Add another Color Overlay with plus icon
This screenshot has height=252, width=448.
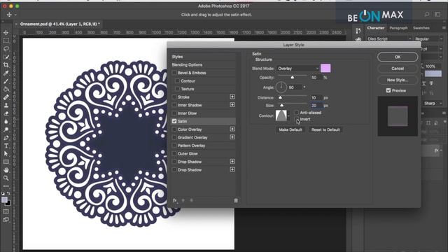click(232, 129)
